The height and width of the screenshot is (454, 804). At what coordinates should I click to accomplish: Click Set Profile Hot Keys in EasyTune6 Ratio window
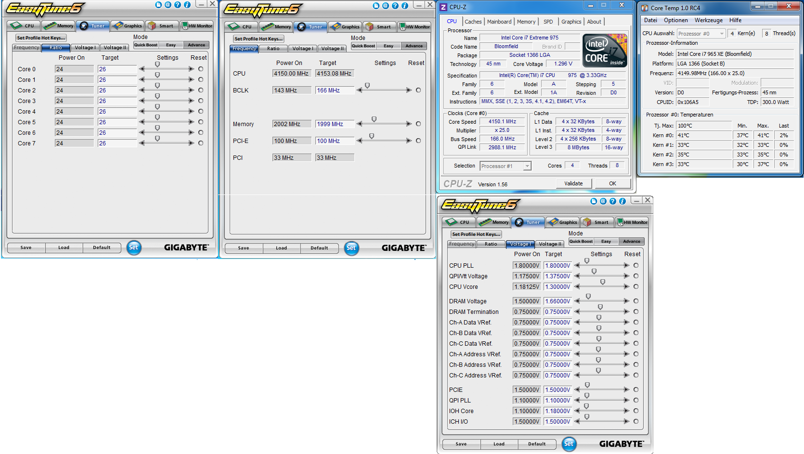[41, 38]
